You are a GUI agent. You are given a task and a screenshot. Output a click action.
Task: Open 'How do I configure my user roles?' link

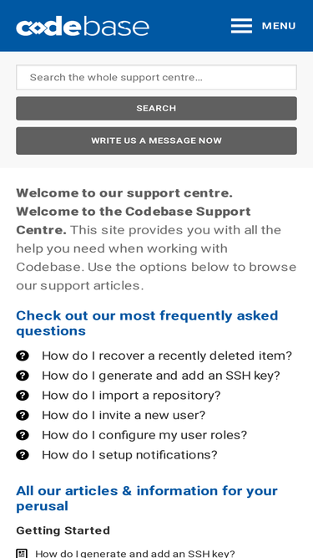pyautogui.click(x=144, y=435)
